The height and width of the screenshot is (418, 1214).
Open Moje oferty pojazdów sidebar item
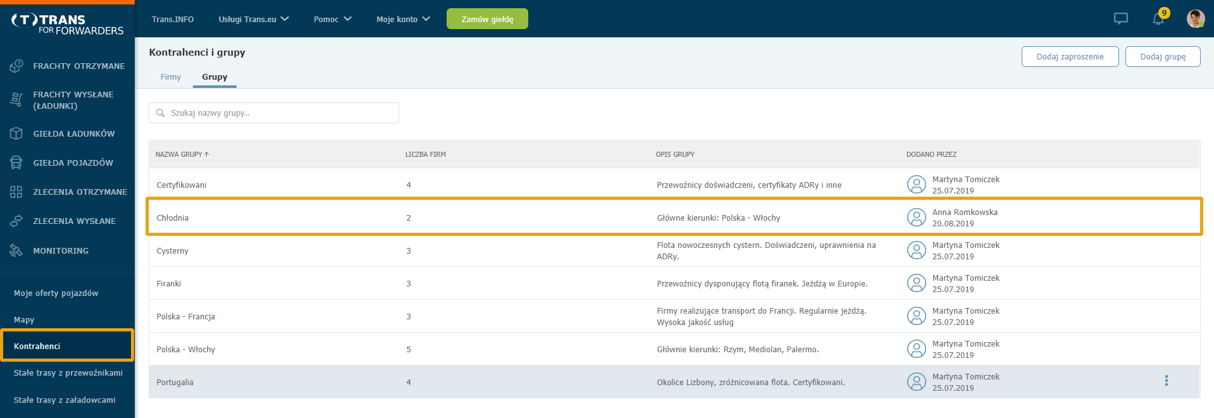pyautogui.click(x=56, y=293)
